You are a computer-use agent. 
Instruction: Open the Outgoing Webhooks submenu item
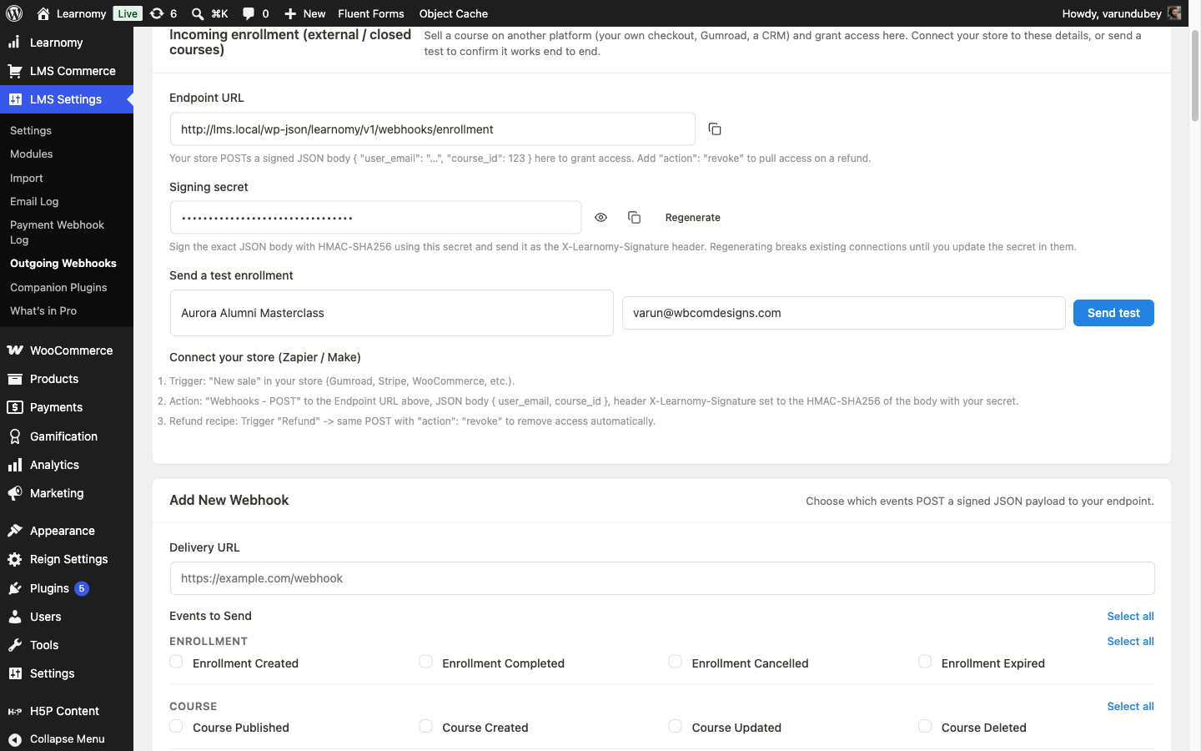(x=63, y=264)
